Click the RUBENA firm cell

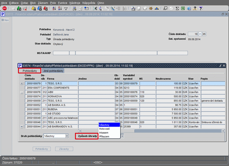[x=62, y=109]
